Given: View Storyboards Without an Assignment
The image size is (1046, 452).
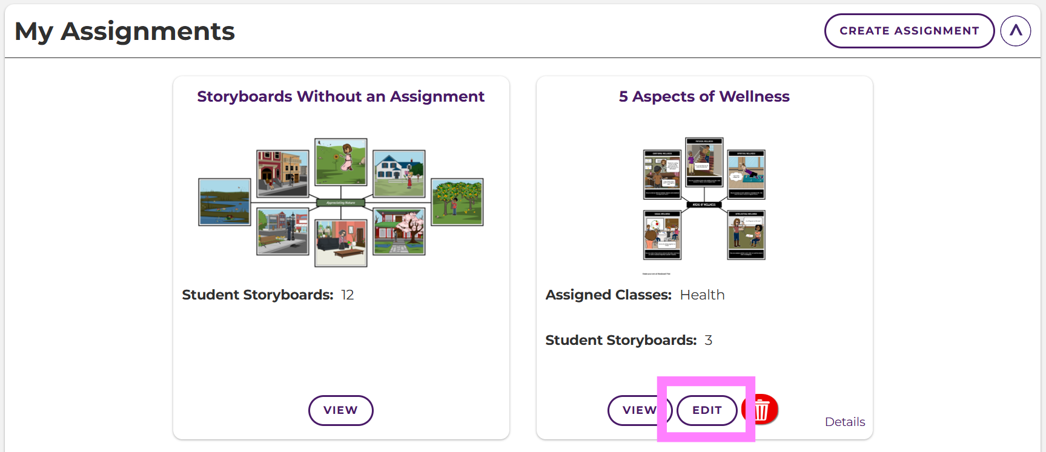Looking at the screenshot, I should 340,410.
